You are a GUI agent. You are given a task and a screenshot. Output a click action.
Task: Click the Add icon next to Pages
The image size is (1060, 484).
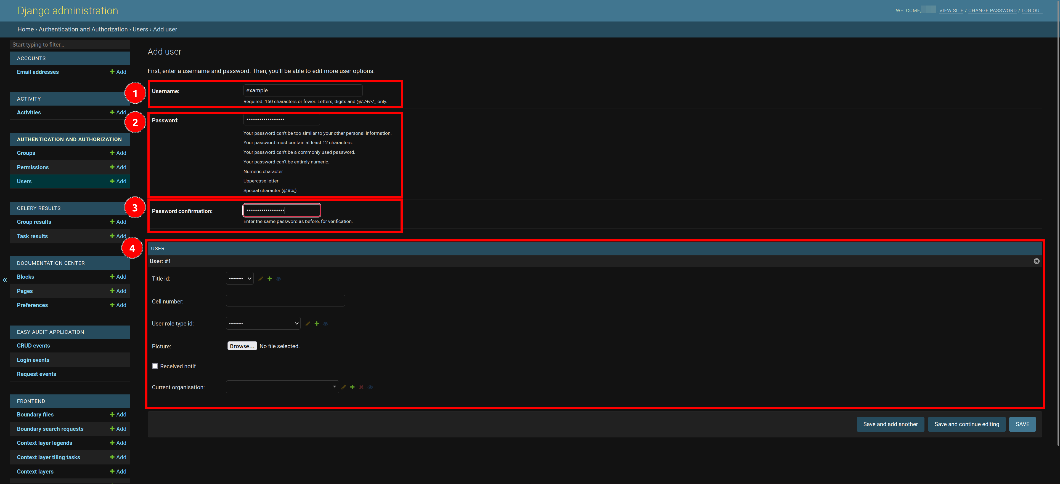click(118, 291)
